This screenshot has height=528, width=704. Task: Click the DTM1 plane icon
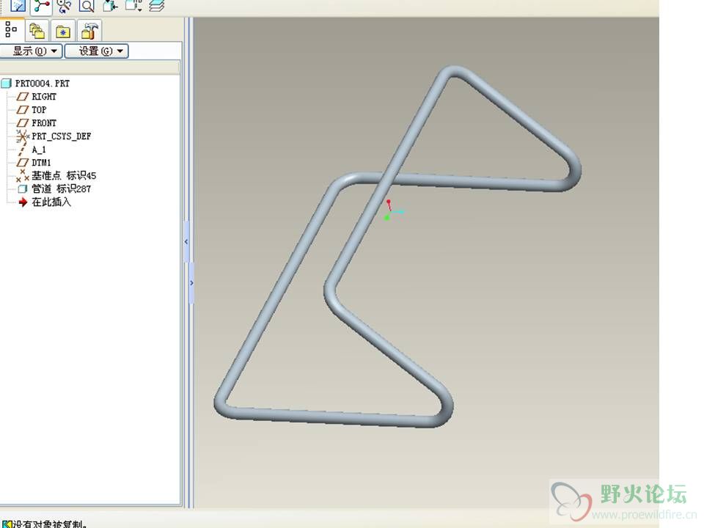23,163
